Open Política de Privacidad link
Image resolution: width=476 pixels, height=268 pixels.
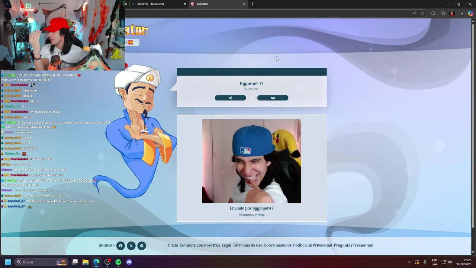(x=312, y=245)
